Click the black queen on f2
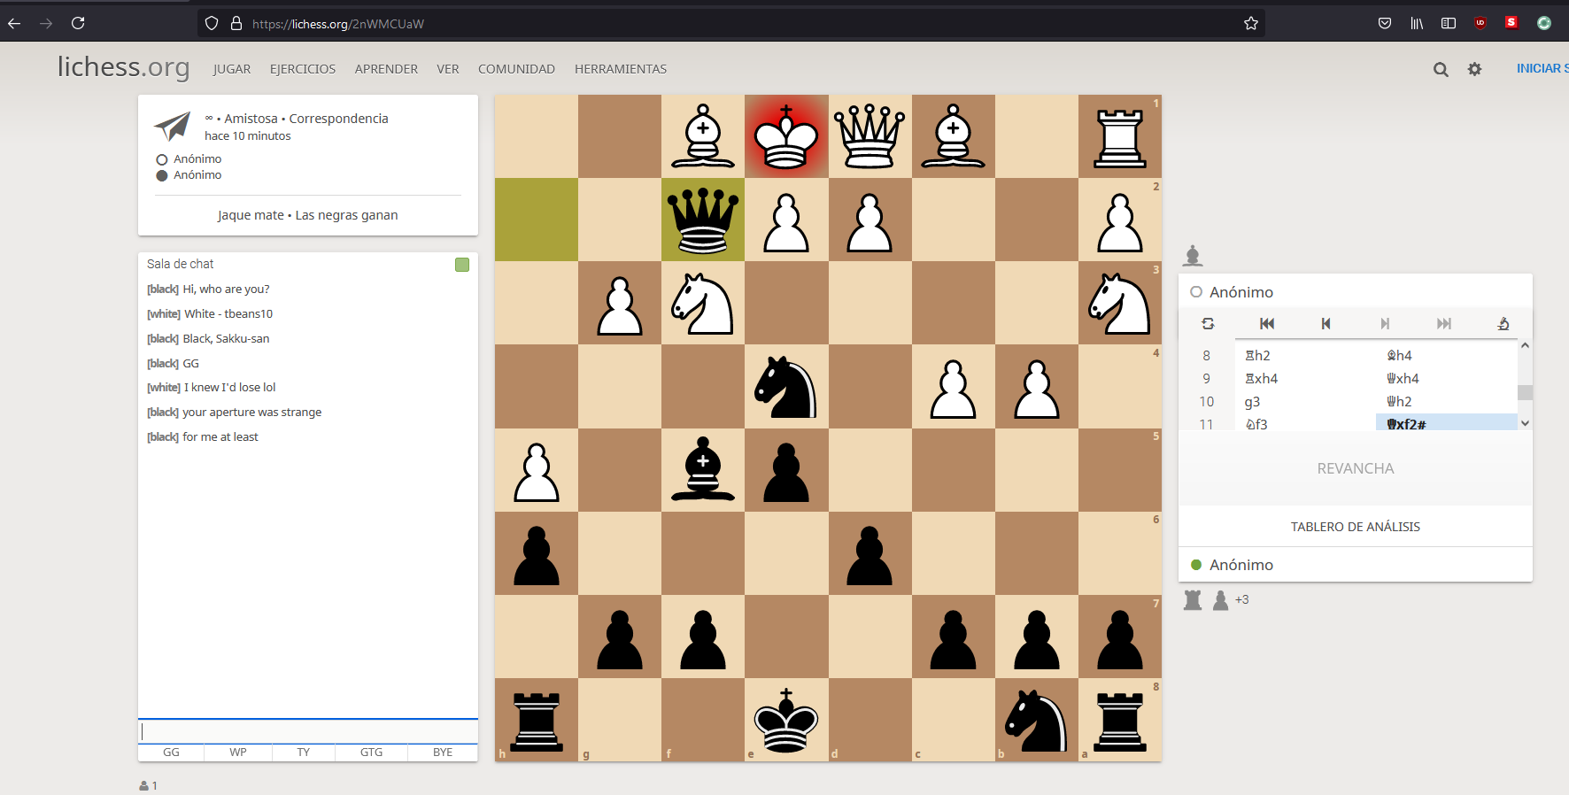This screenshot has height=795, width=1569. [x=703, y=220]
